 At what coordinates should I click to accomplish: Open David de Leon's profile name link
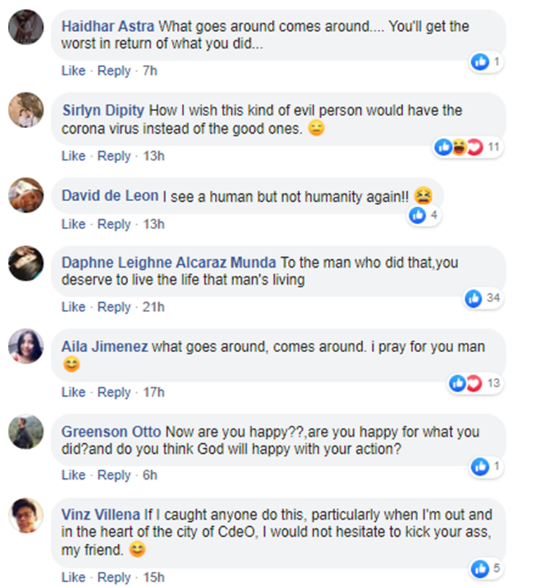tap(110, 196)
